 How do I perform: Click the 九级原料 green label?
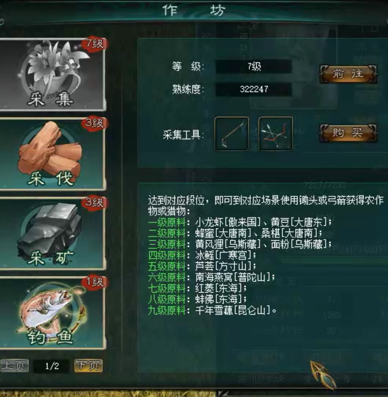[167, 310]
